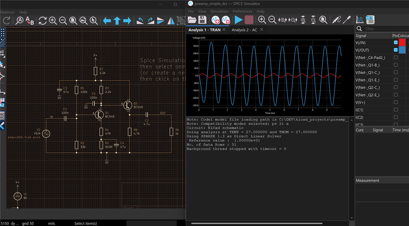
Task: Enable plot for V(Net-_Q2-E_)
Action: pos(396,95)
